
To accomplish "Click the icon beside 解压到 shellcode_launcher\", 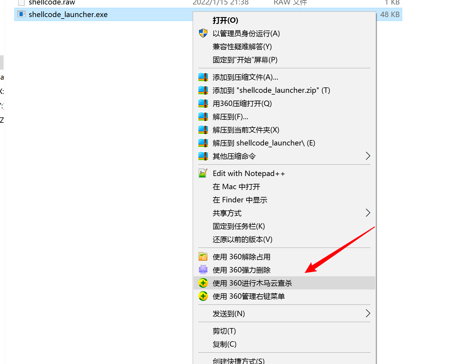I will coord(203,143).
